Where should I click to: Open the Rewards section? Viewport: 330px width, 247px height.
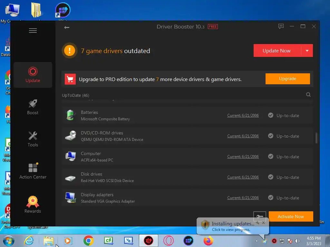[x=33, y=205]
